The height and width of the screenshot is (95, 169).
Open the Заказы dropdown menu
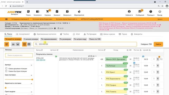pos(57,13)
